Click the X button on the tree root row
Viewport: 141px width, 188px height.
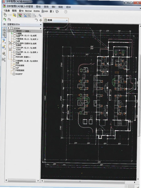(41, 29)
